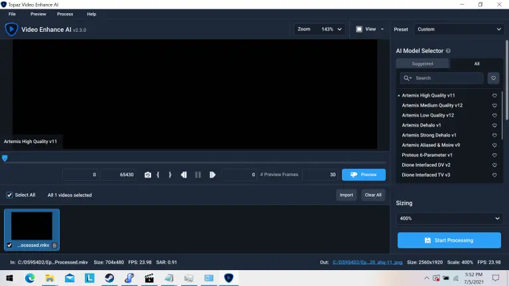
Task: Toggle the View mode square icon
Action: (x=359, y=29)
